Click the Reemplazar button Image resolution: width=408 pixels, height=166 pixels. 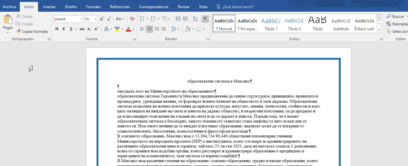[x=397, y=24]
